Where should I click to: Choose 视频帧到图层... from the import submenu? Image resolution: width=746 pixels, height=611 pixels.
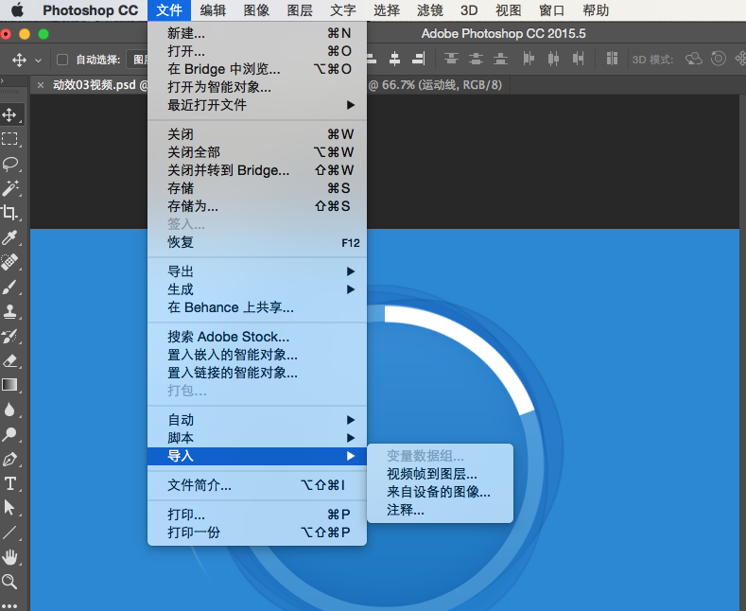pyautogui.click(x=440, y=474)
